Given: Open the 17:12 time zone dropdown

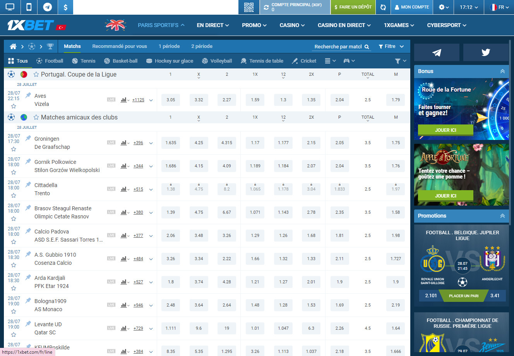Looking at the screenshot, I should tap(469, 7).
